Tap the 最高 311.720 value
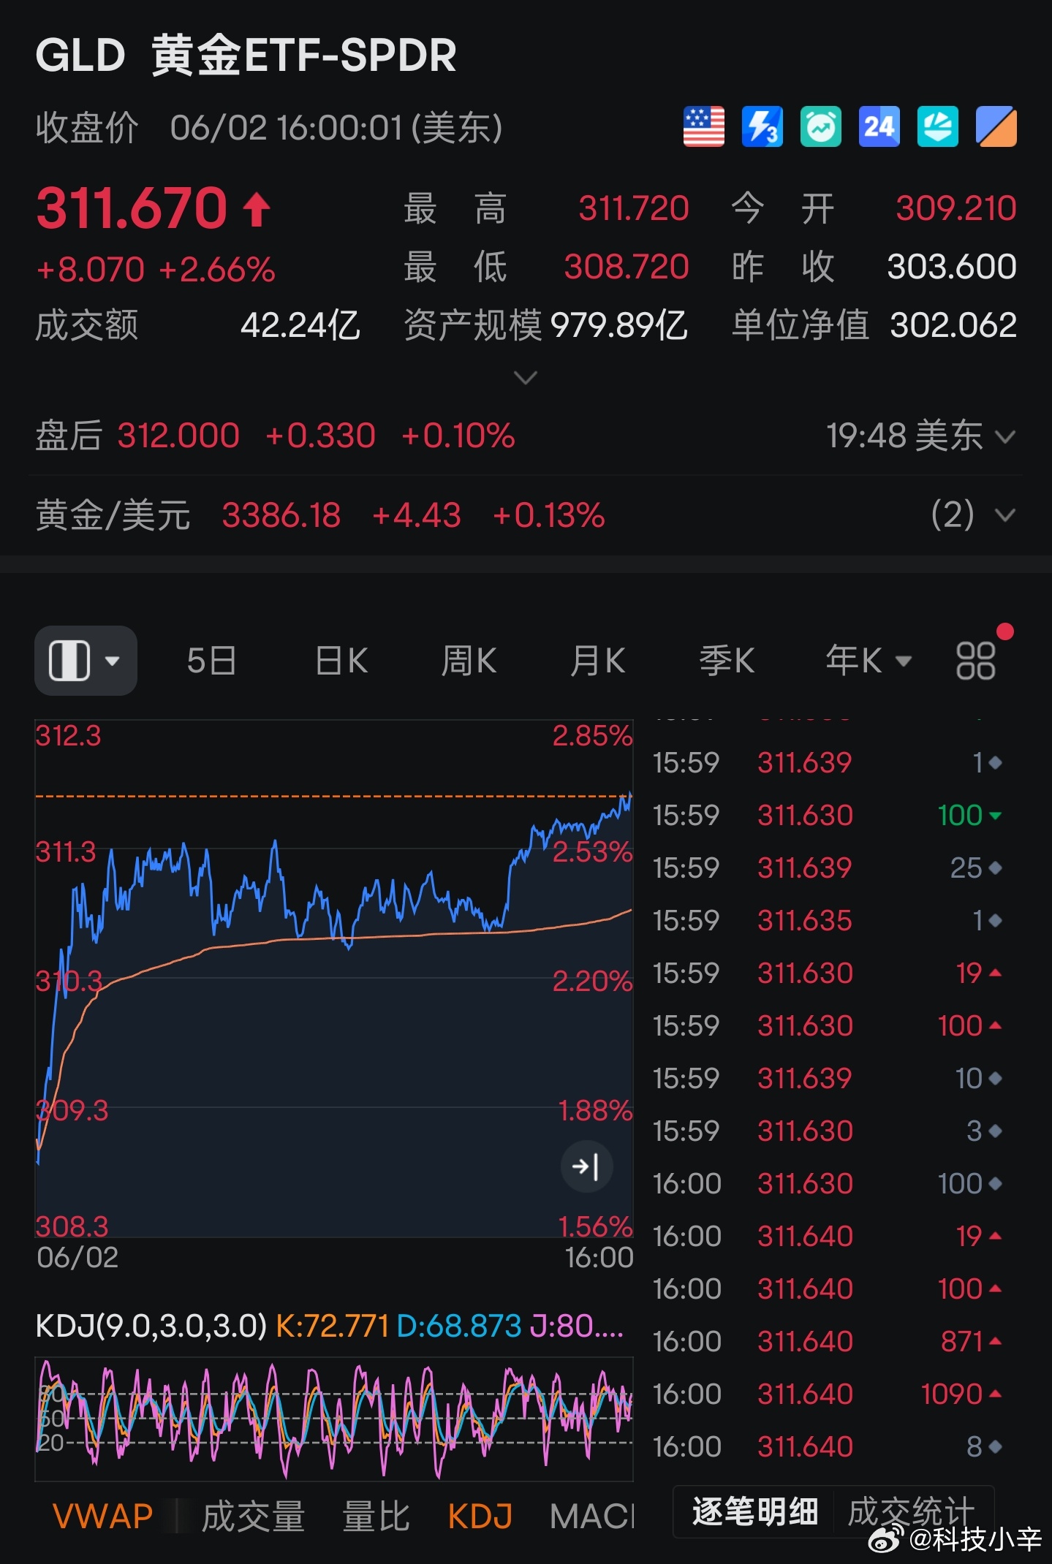The width and height of the screenshot is (1052, 1564). (x=633, y=209)
